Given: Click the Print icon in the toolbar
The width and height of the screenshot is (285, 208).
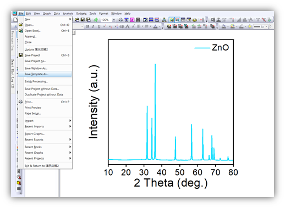Looking at the screenshot, I should pos(120,20).
